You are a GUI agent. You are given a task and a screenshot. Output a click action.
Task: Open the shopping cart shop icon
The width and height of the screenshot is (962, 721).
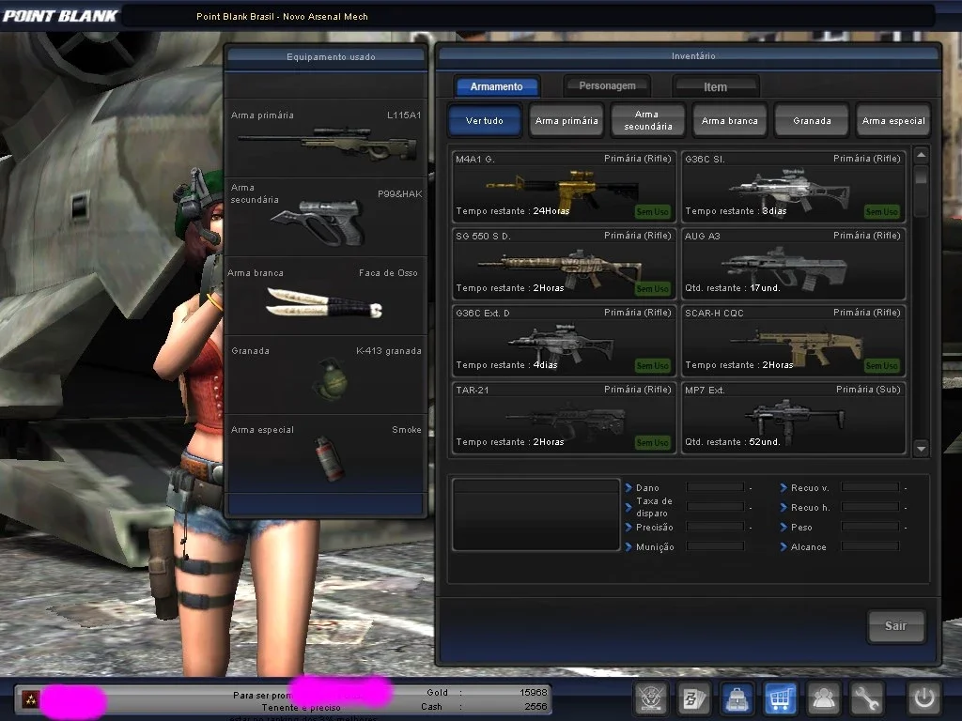780,698
